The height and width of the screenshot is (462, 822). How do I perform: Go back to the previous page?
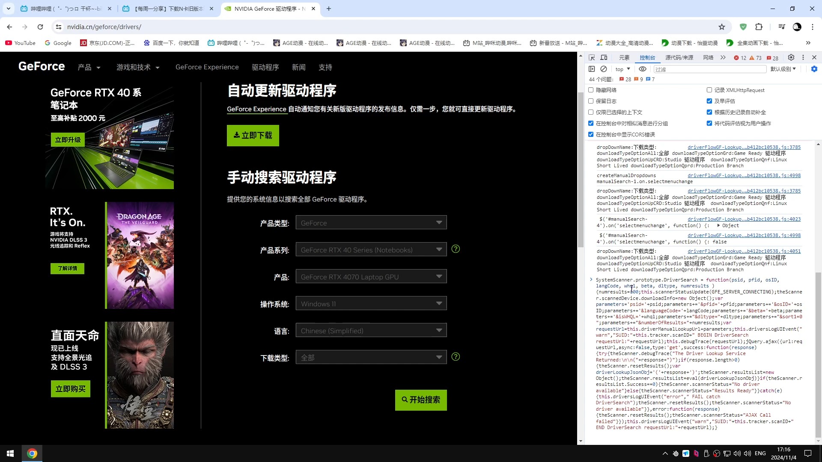click(9, 27)
